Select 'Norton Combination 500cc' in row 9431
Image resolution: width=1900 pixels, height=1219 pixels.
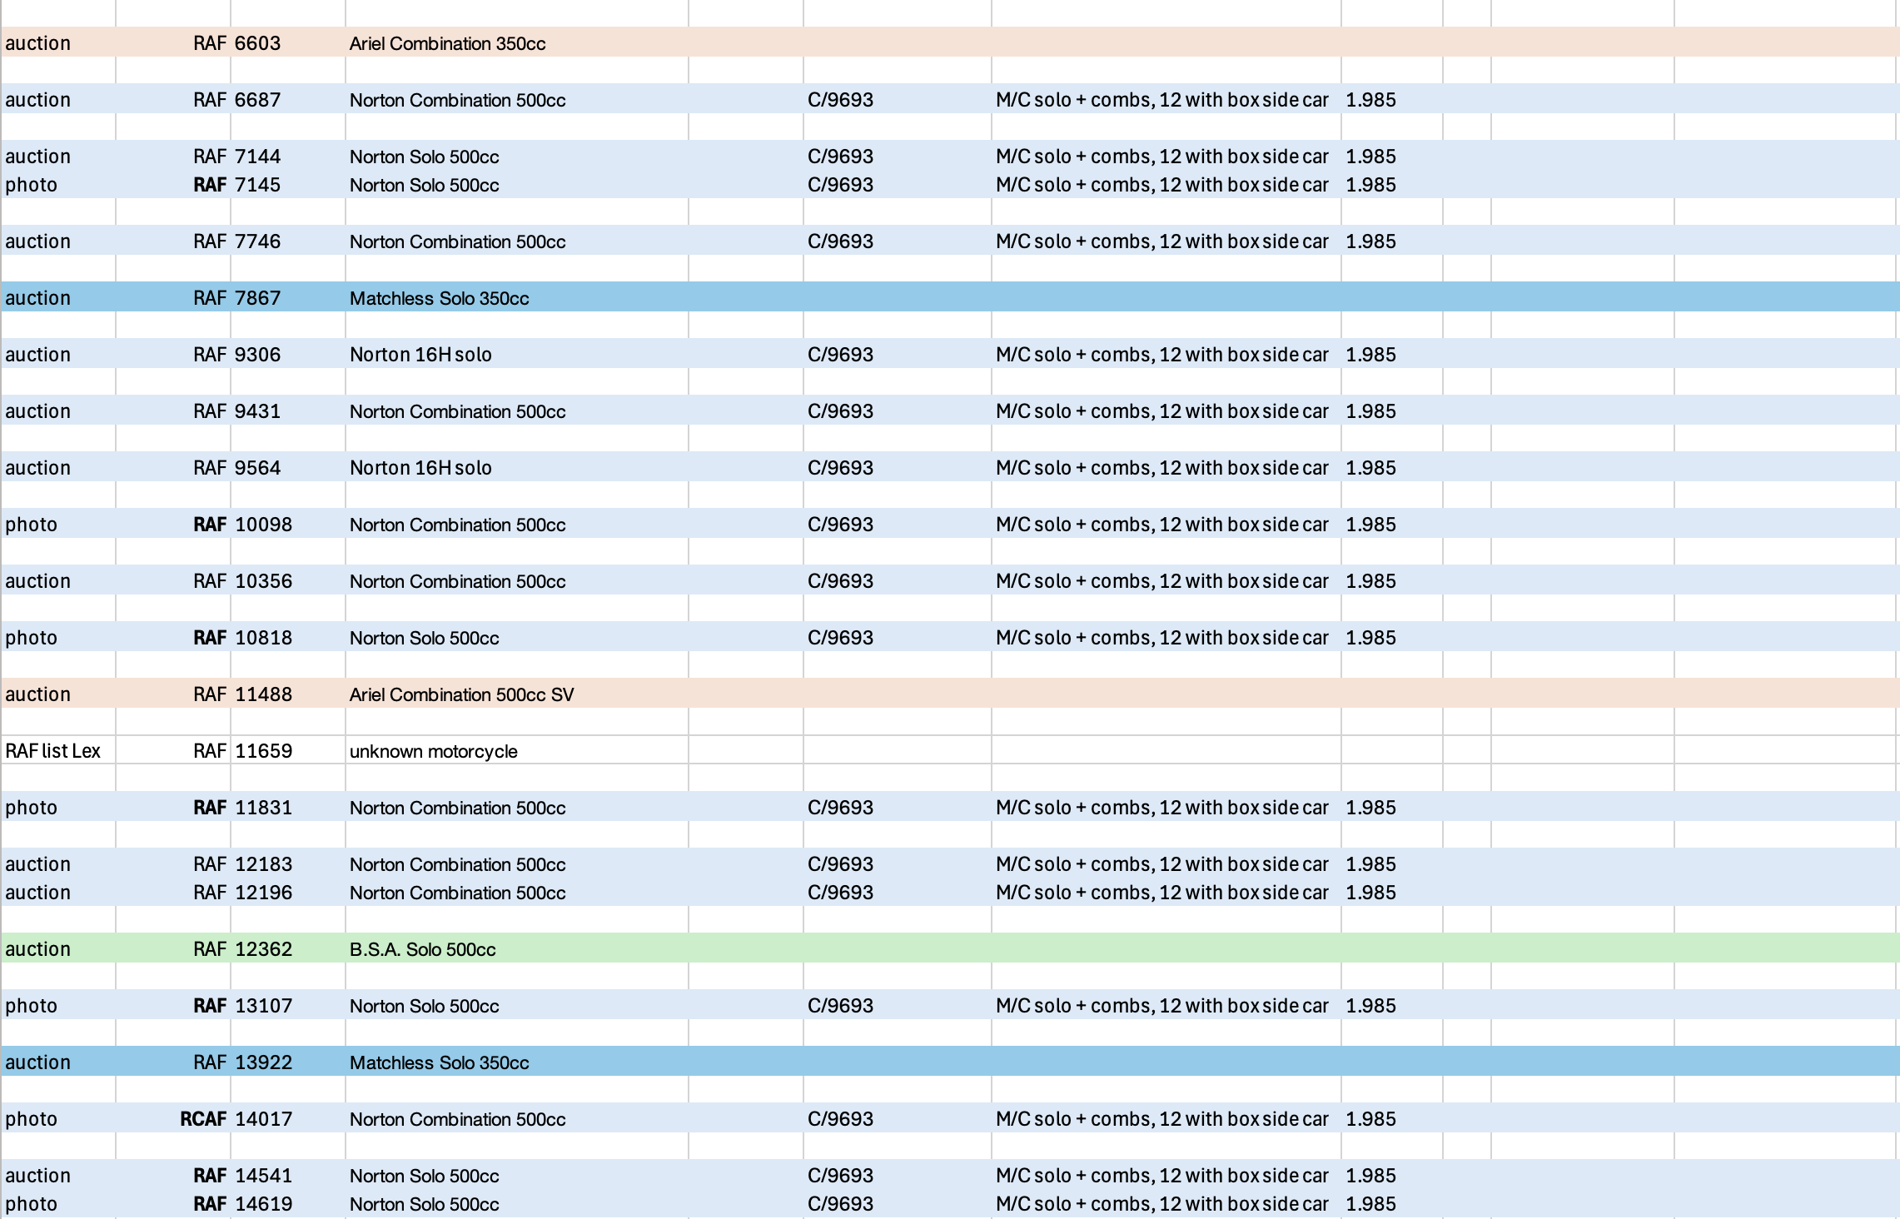[516, 410]
